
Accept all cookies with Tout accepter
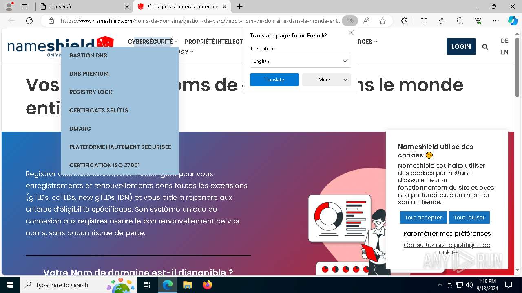click(423, 217)
